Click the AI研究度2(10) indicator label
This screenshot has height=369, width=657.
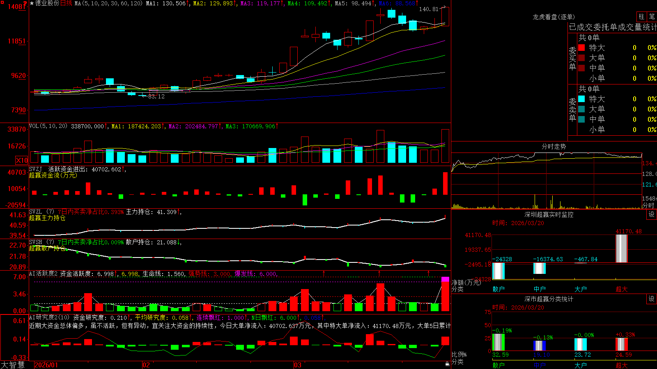click(x=49, y=317)
